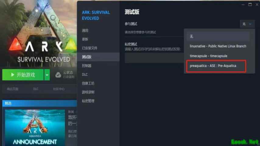Maximize the properties window
The width and height of the screenshot is (260, 146).
coord(250,5)
